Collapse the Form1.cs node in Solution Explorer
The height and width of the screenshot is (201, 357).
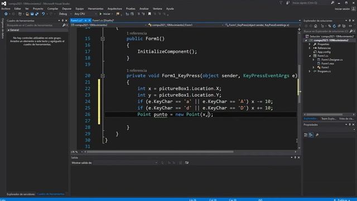(310, 56)
